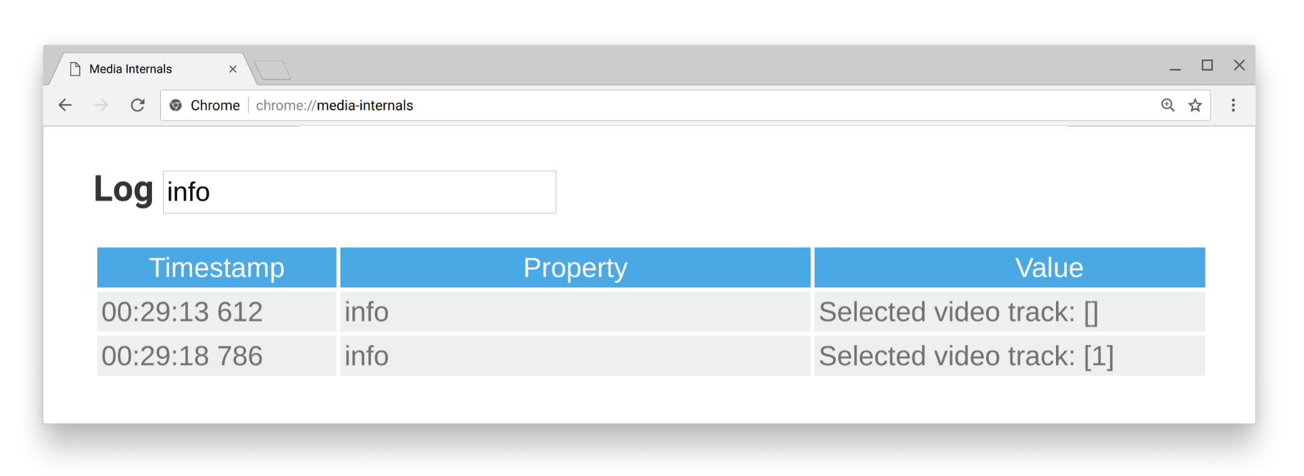Open the Chrome three-dot menu
1304x476 pixels.
pos(1233,105)
